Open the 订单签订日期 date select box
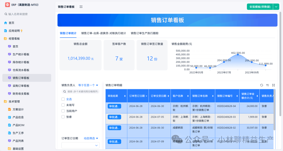 (x=80, y=146)
